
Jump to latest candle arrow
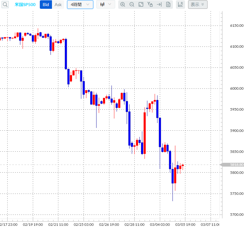pos(159,5)
